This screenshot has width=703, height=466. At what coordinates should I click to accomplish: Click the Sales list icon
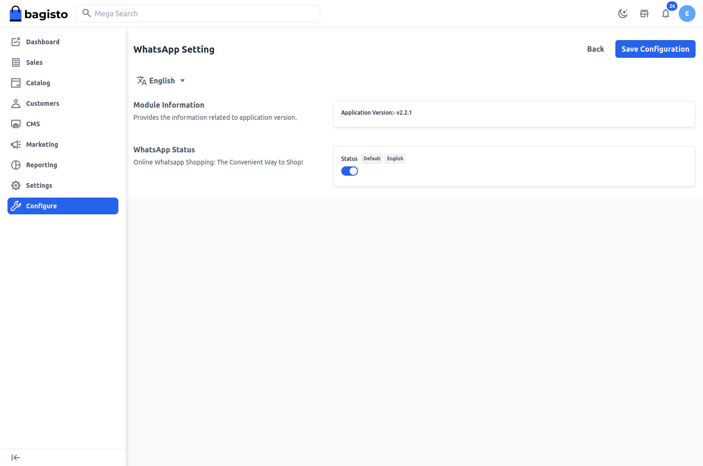[16, 62]
